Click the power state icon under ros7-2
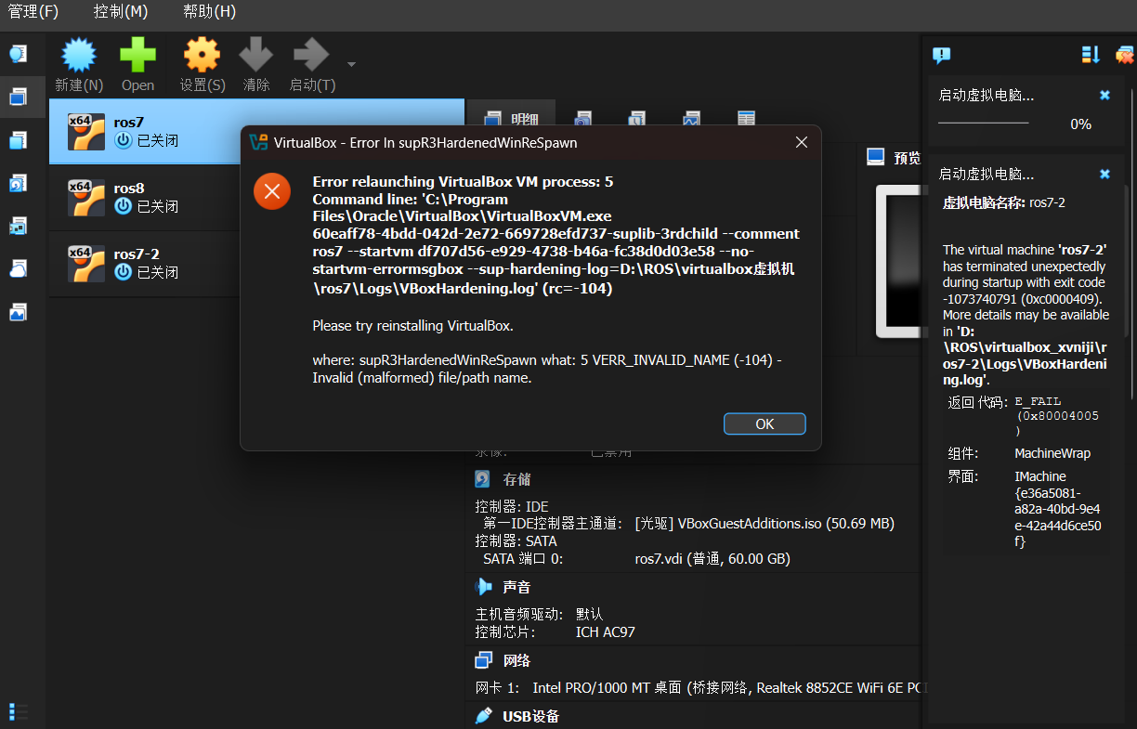Viewport: 1137px width, 729px height. [124, 272]
